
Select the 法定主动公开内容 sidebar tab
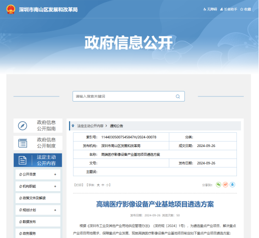coord(38,160)
